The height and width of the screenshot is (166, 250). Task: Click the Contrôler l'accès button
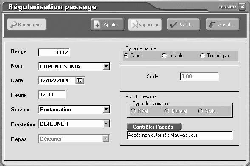(154, 127)
